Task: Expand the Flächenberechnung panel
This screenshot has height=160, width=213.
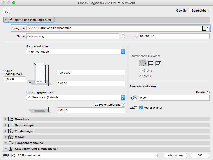Action: point(6,143)
